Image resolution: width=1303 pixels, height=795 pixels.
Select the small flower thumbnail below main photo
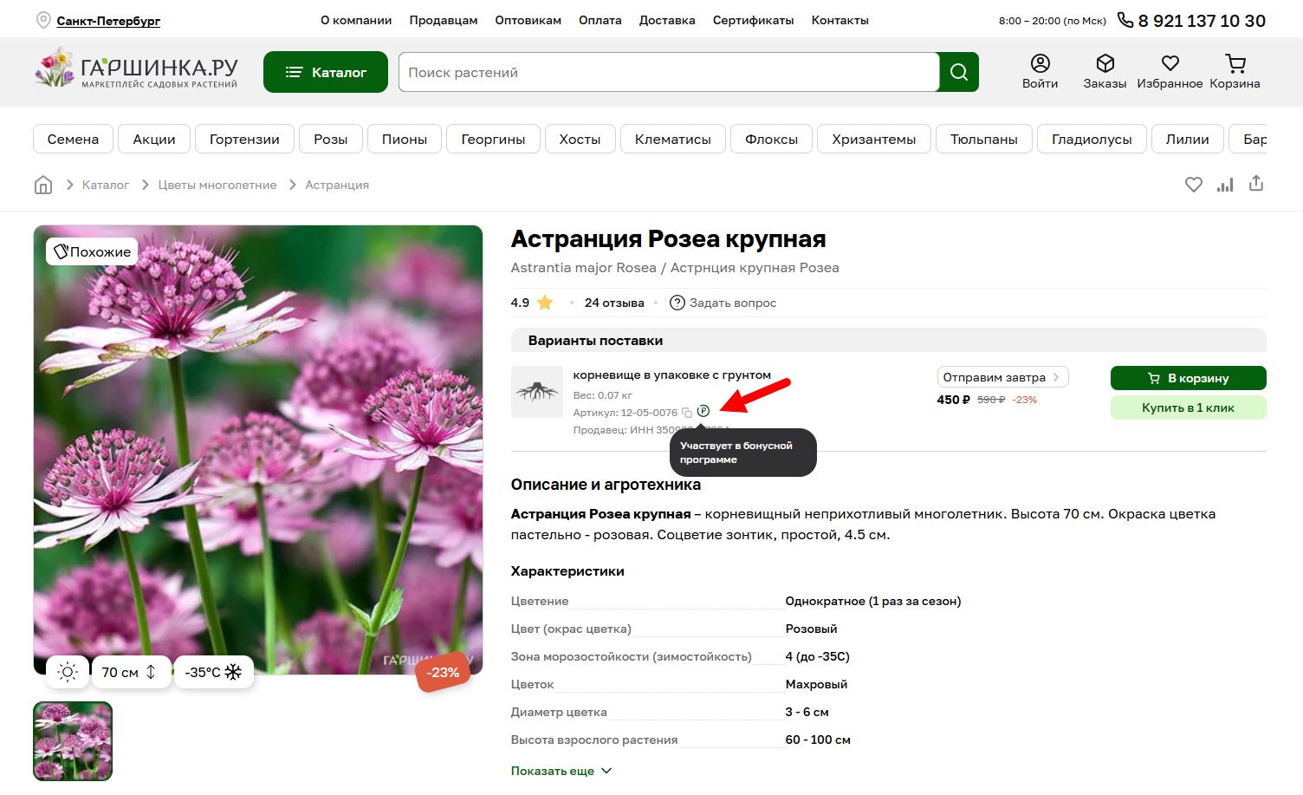[x=72, y=740]
